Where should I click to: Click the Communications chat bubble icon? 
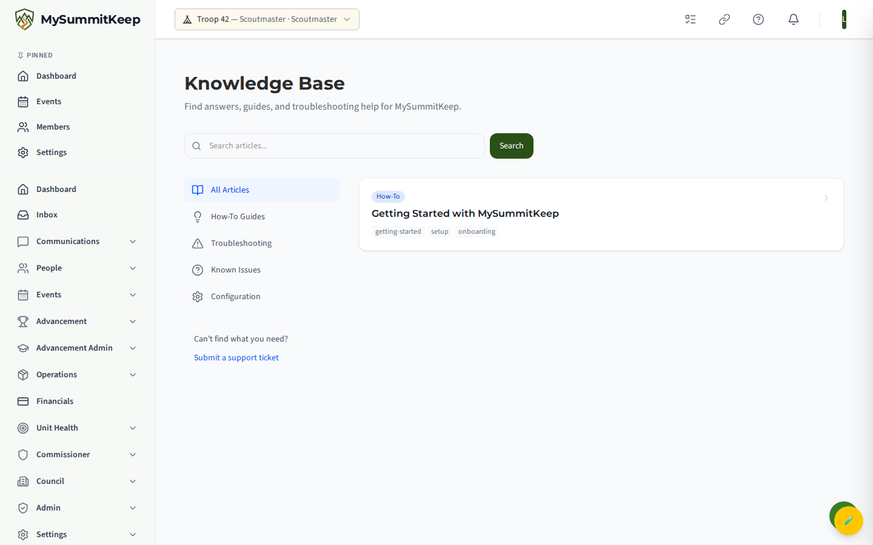[23, 242]
